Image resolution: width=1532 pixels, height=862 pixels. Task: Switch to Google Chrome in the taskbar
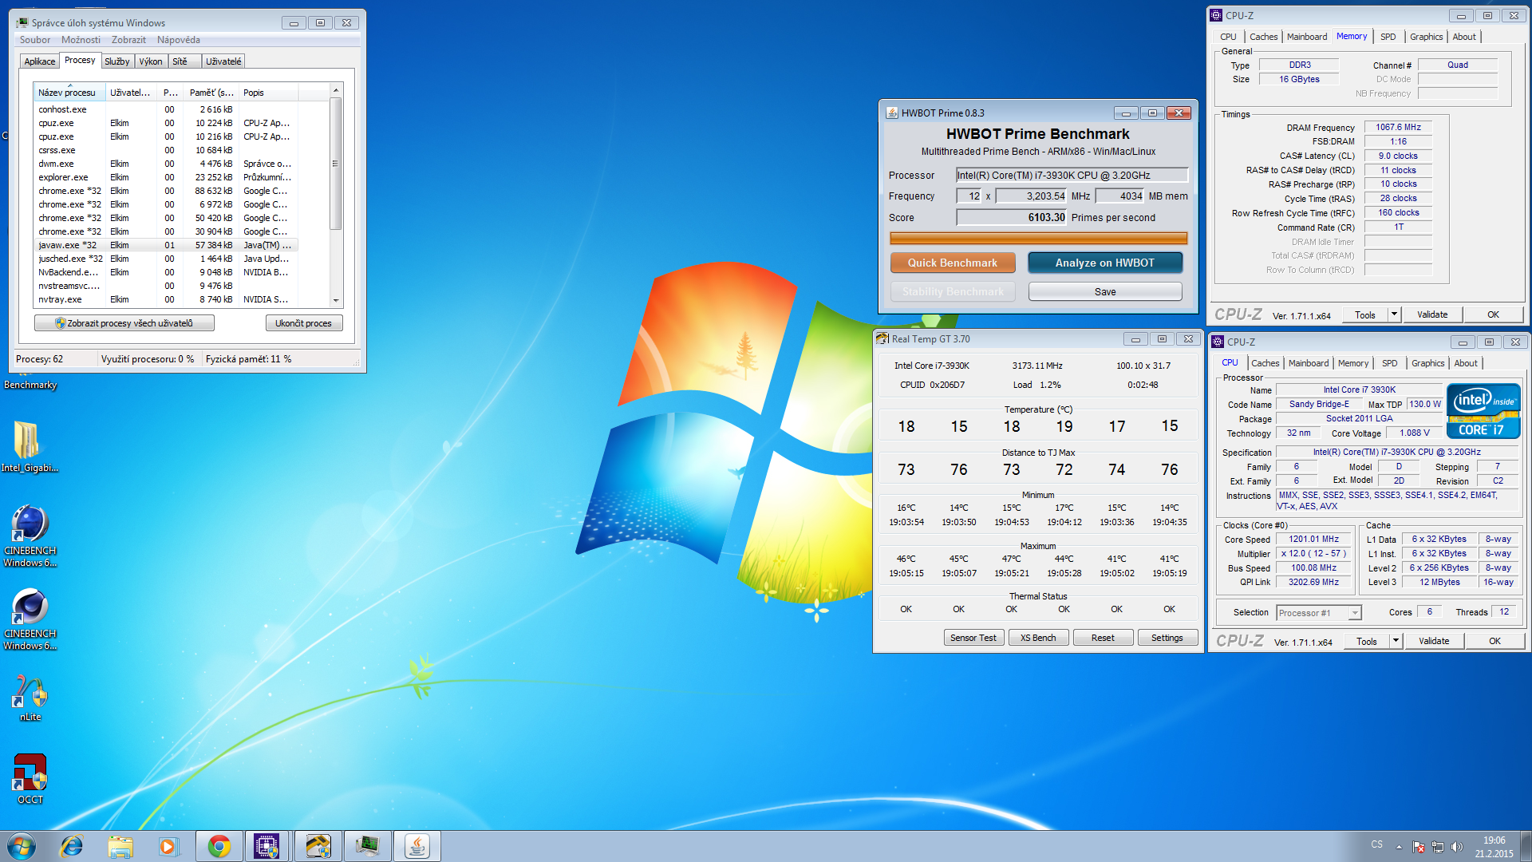[x=219, y=846]
